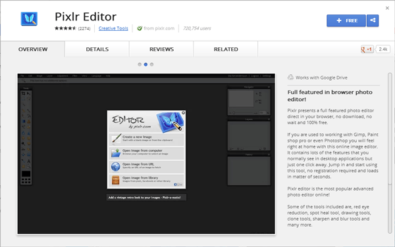Select the third carousel dot
This screenshot has width=395, height=247.
[151, 64]
